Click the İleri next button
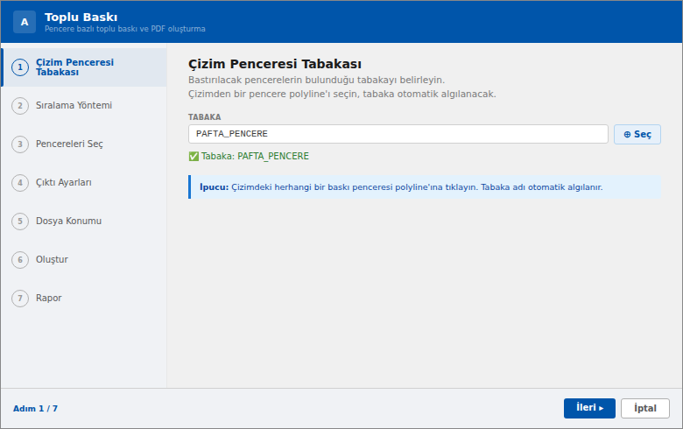 coord(589,408)
